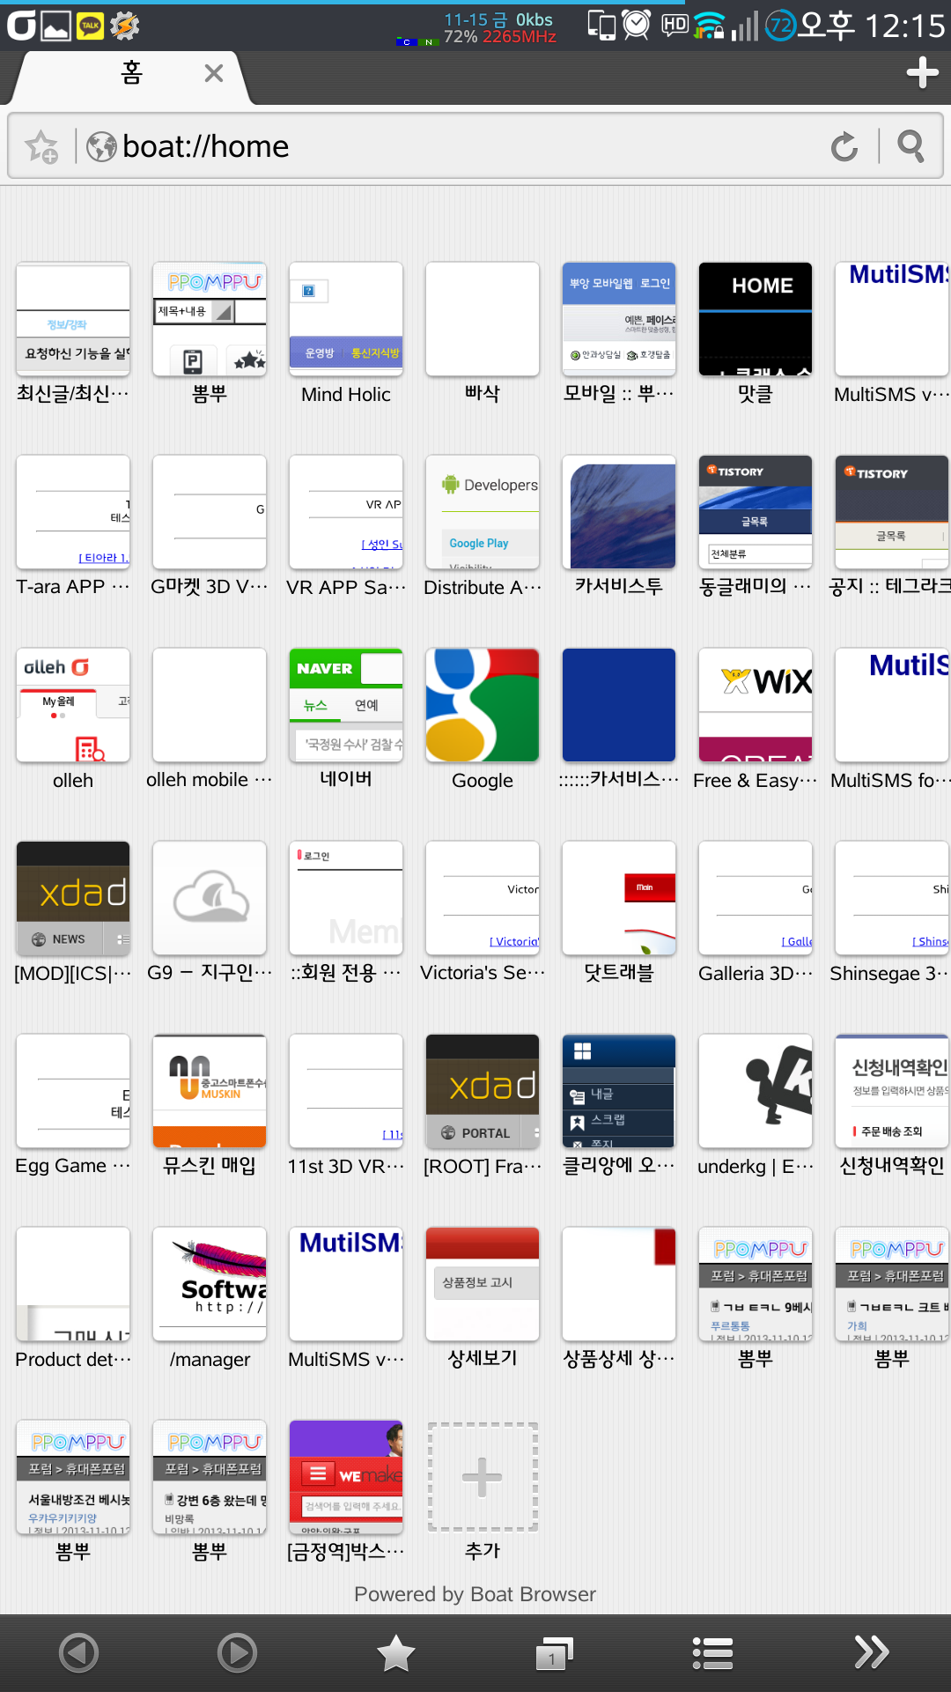Go back using the back arrow
The height and width of the screenshot is (1692, 951).
click(78, 1652)
